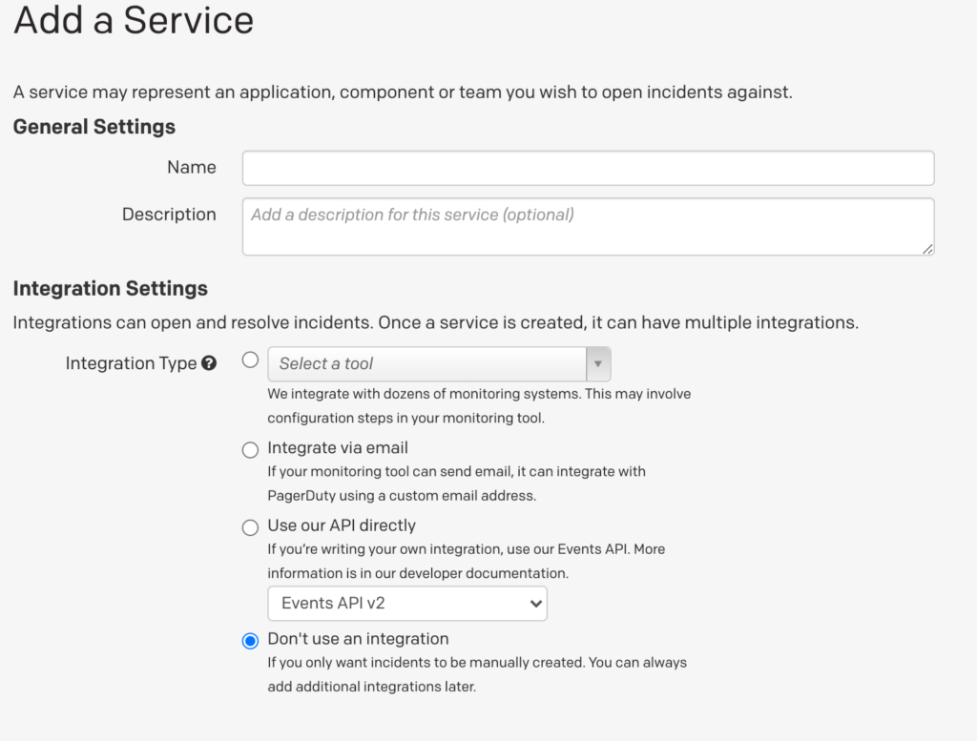Choose the Integrate via email radio button

coord(250,449)
